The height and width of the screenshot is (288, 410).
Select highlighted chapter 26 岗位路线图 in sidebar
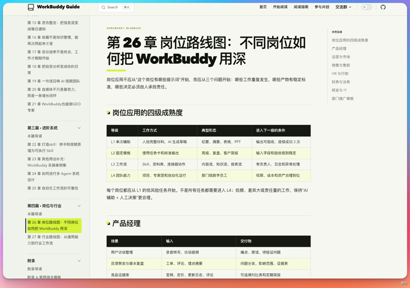coord(54,225)
